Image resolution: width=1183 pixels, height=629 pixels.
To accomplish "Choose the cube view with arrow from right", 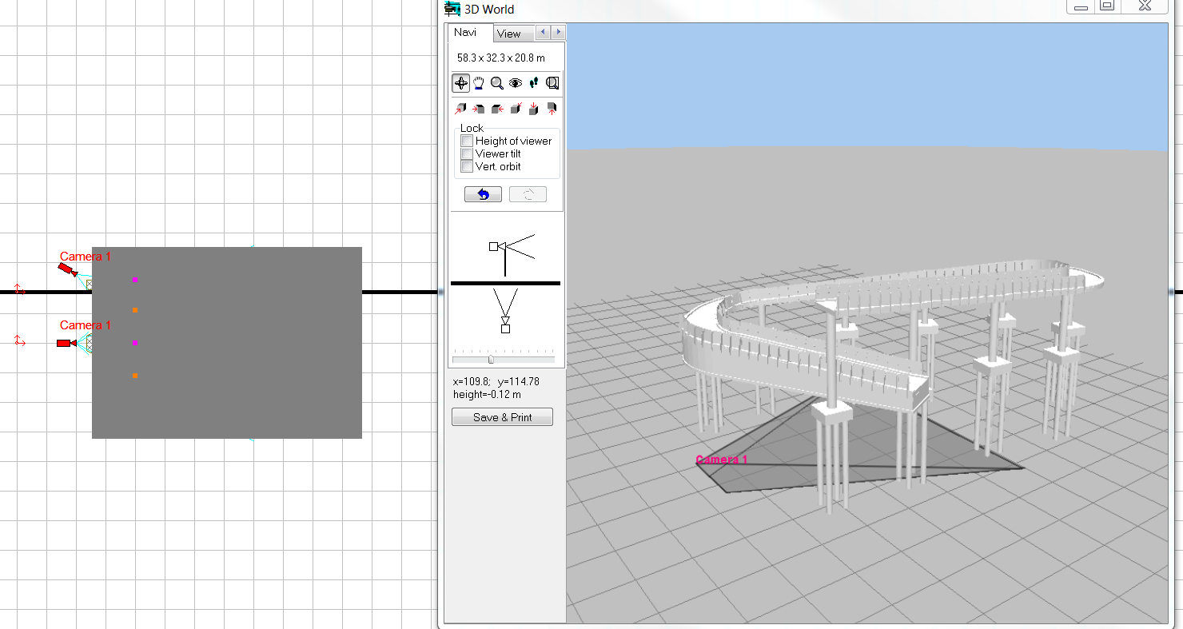I will coord(497,109).
